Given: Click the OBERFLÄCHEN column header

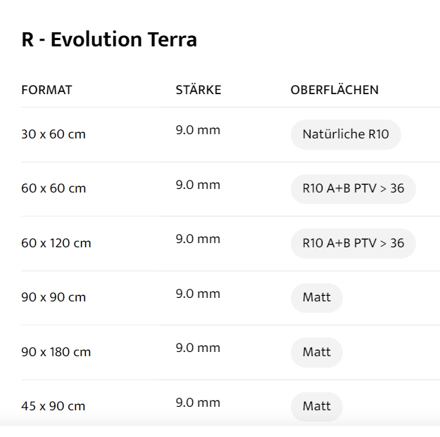Looking at the screenshot, I should [334, 90].
